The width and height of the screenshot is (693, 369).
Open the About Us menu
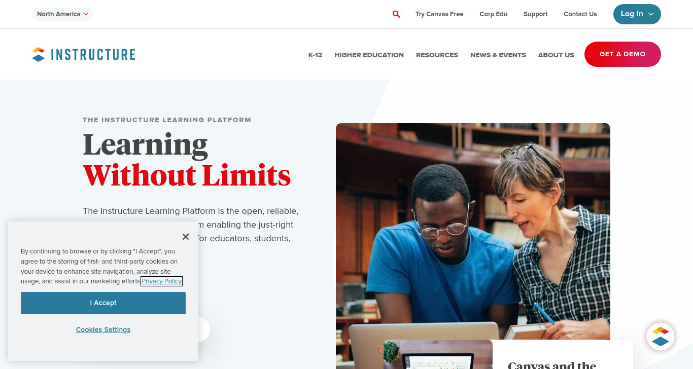click(556, 55)
